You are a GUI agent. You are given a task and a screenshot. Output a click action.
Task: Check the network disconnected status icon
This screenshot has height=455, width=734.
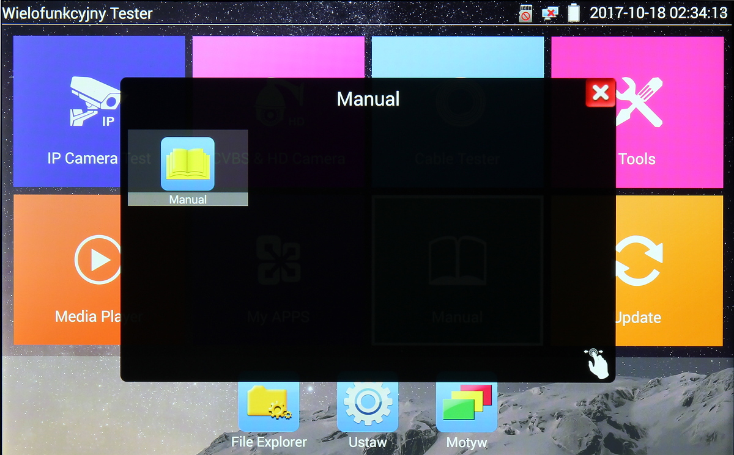pyautogui.click(x=550, y=13)
